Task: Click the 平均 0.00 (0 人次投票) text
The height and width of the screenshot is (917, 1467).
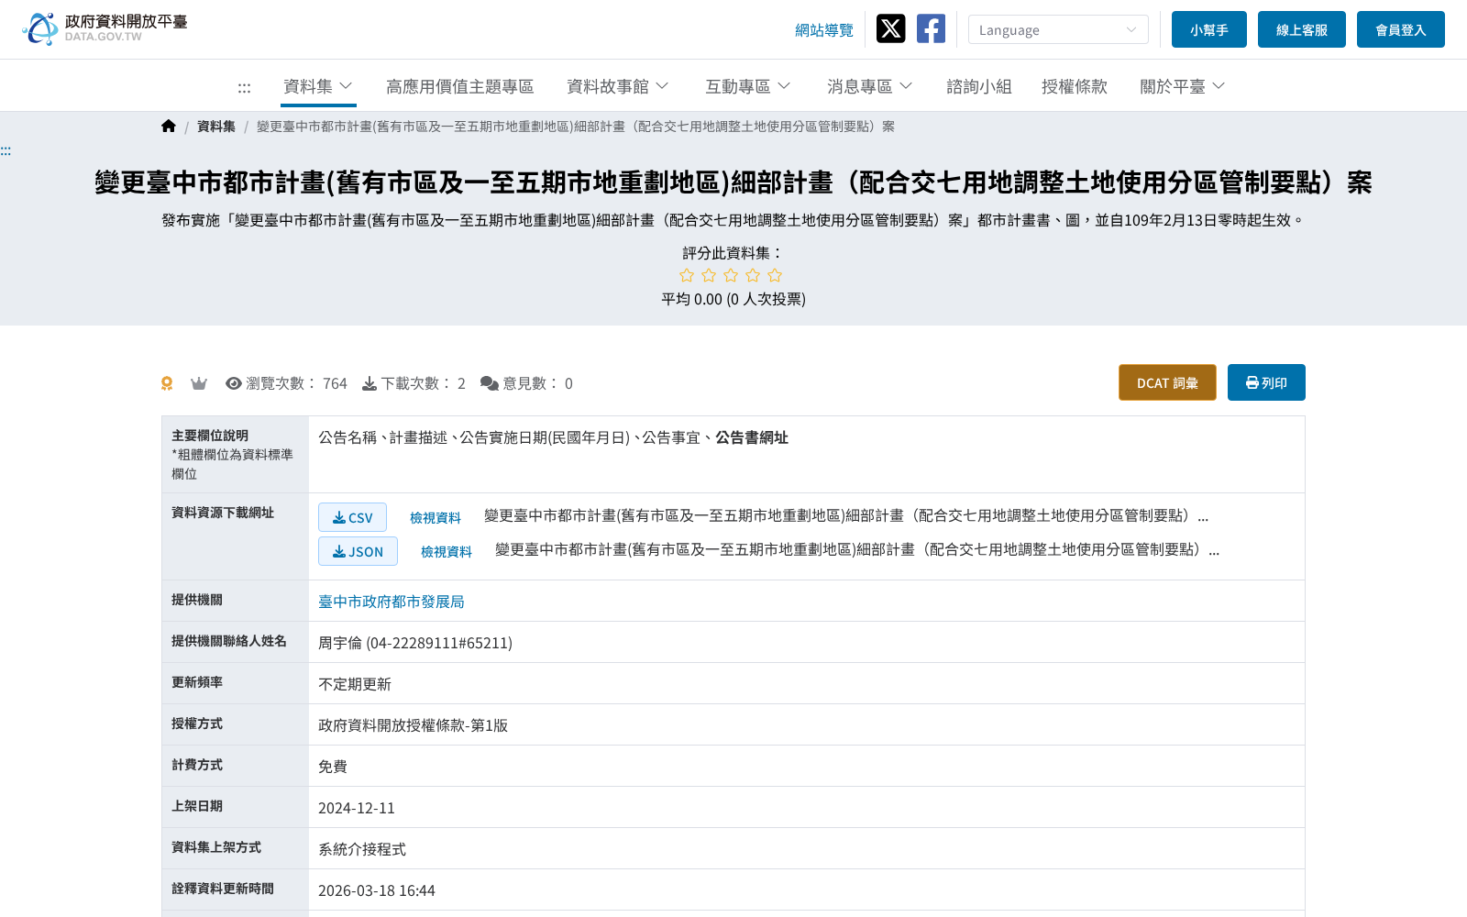Action: click(x=733, y=299)
